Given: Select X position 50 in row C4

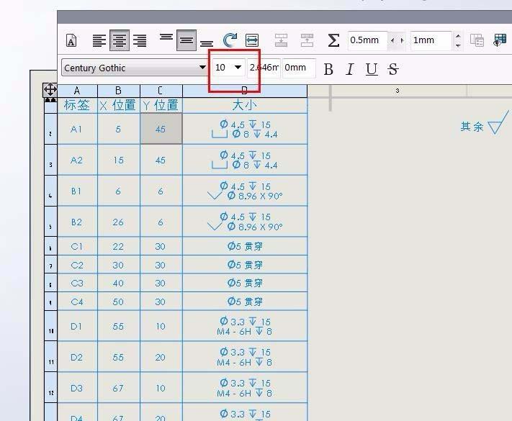Looking at the screenshot, I should coord(119,302).
